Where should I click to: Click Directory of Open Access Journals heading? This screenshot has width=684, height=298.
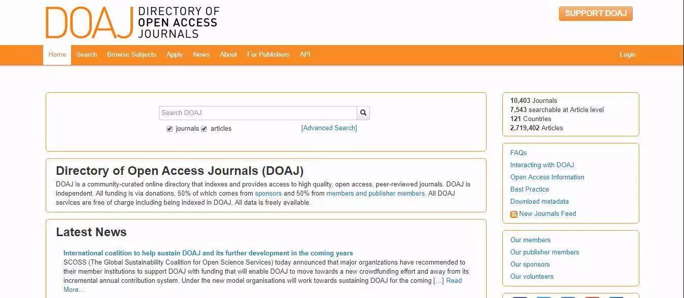pyautogui.click(x=180, y=171)
